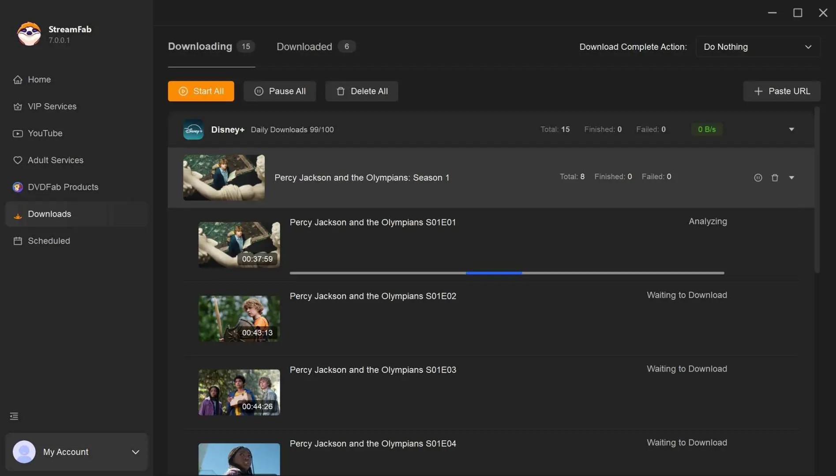Start all downloads with Start All
This screenshot has width=836, height=476.
click(x=201, y=91)
